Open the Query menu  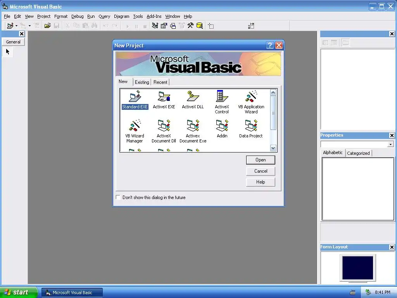coord(104,16)
